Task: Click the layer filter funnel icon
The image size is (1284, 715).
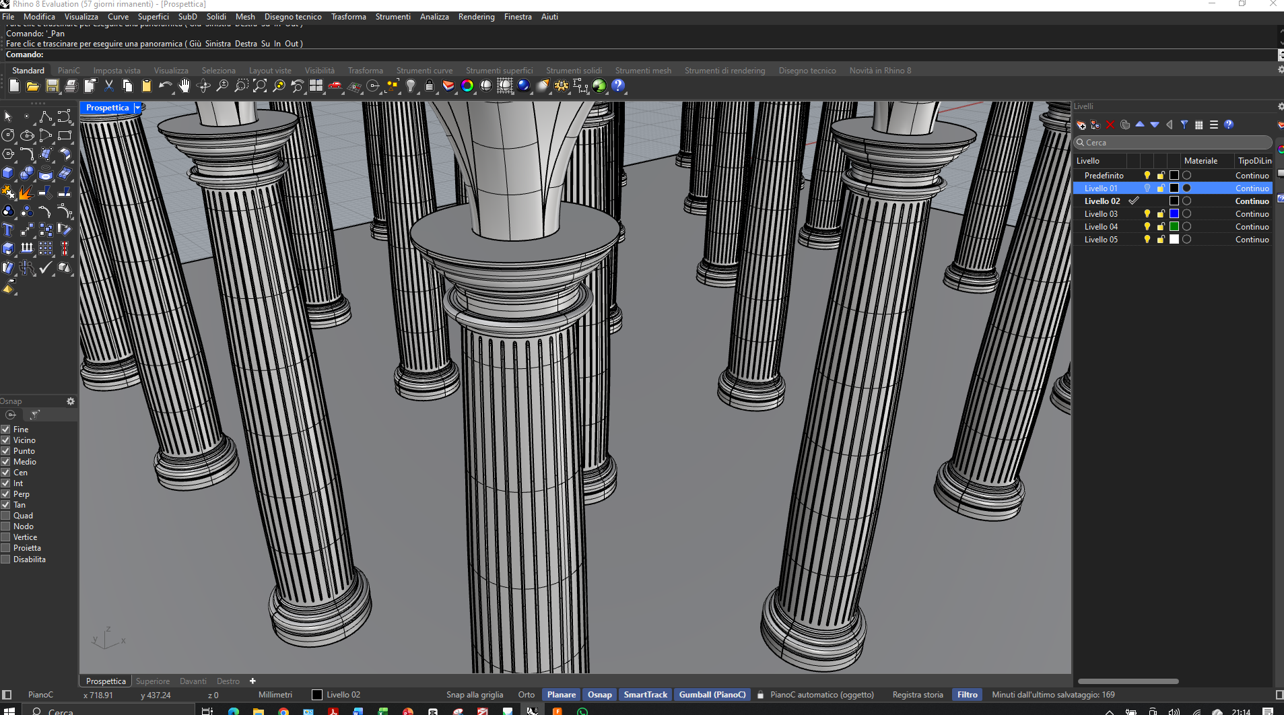Action: (x=1184, y=125)
